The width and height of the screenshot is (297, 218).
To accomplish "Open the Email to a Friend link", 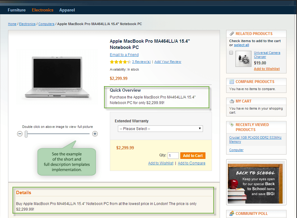I will tap(124, 54).
